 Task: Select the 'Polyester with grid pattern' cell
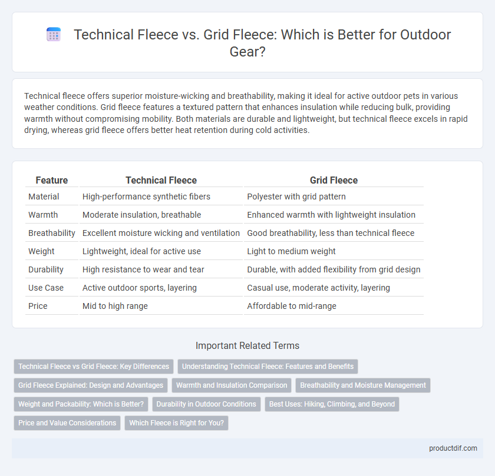[x=296, y=197]
